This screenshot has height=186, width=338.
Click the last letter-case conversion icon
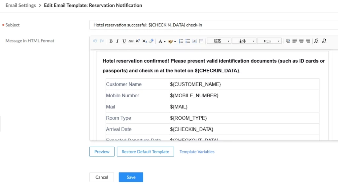point(324,41)
